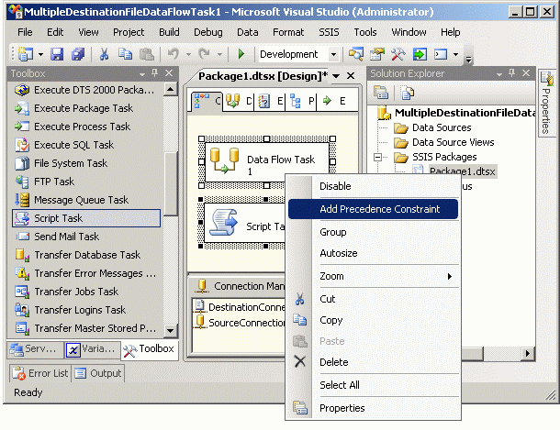The width and height of the screenshot is (560, 430).
Task: Open the active documents dropdown next to Package1.dtsx
Action: tap(336, 76)
